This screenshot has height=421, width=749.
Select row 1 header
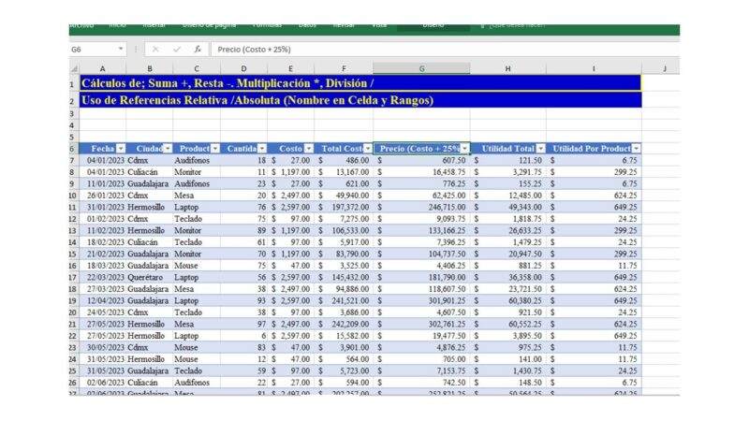coord(74,83)
